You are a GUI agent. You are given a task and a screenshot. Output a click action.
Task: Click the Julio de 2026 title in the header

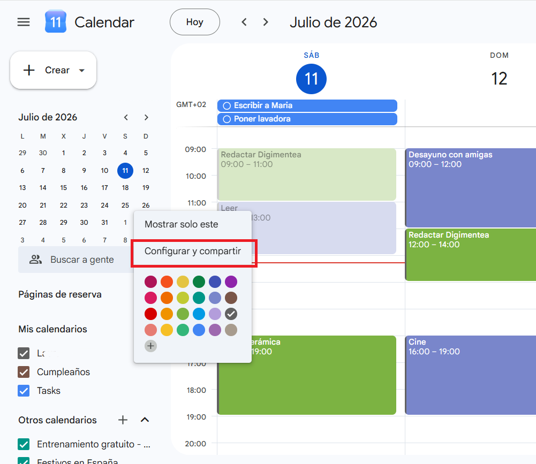pyautogui.click(x=333, y=22)
